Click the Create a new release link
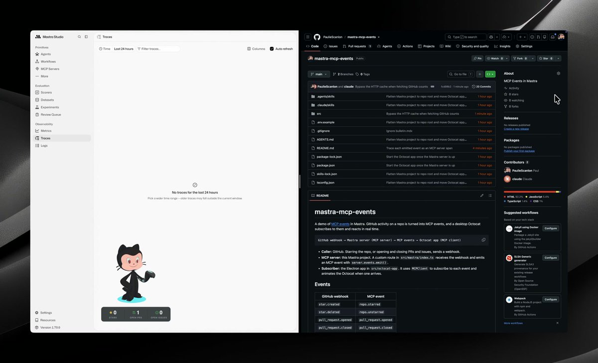 pyautogui.click(x=516, y=129)
